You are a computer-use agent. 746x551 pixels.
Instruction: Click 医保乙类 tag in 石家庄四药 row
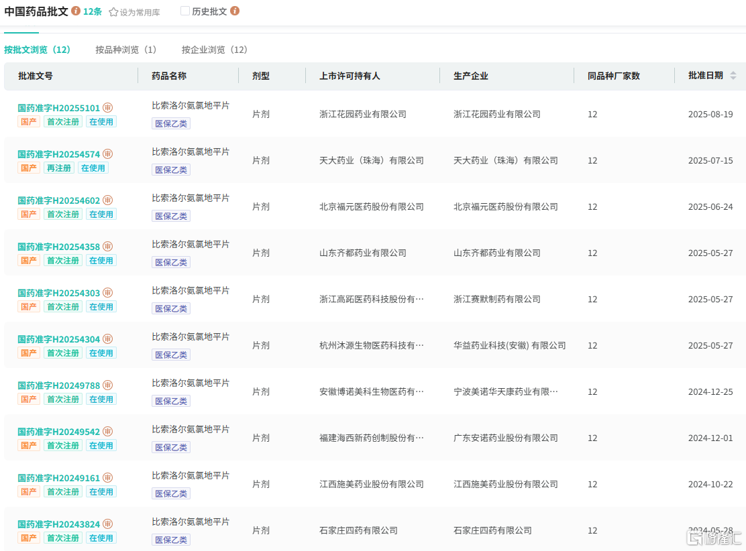tap(171, 540)
